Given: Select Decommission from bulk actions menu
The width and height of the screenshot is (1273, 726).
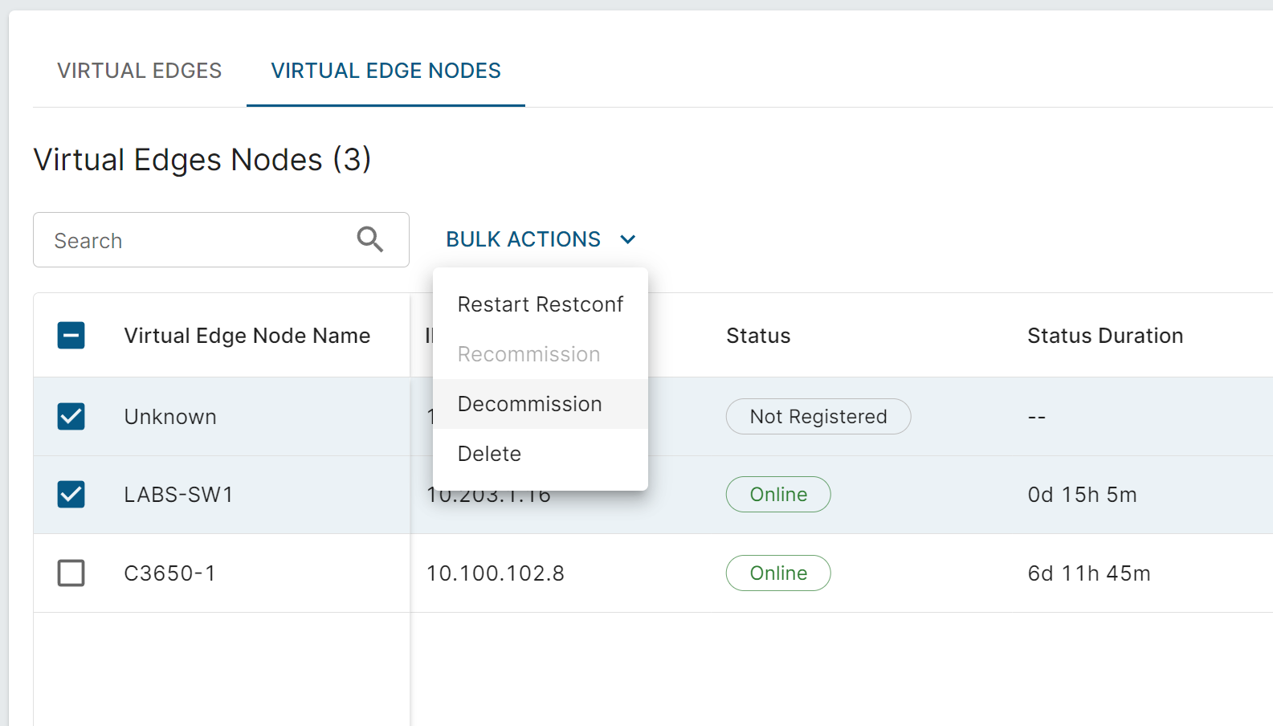Looking at the screenshot, I should [529, 404].
